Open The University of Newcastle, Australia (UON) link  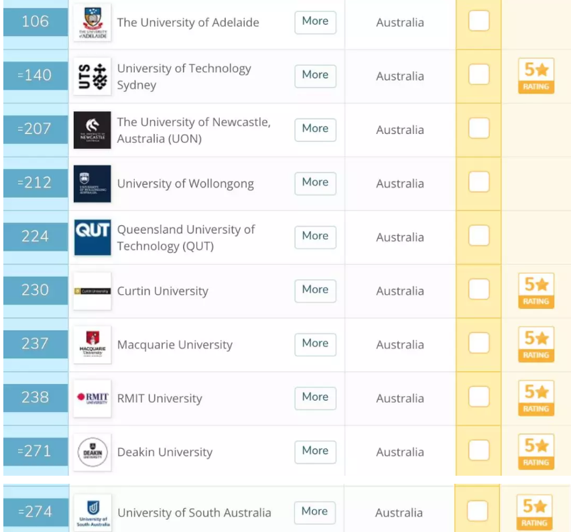pyautogui.click(x=194, y=131)
